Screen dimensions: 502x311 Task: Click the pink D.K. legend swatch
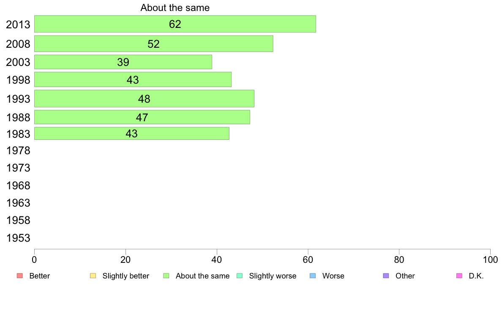coord(459,276)
